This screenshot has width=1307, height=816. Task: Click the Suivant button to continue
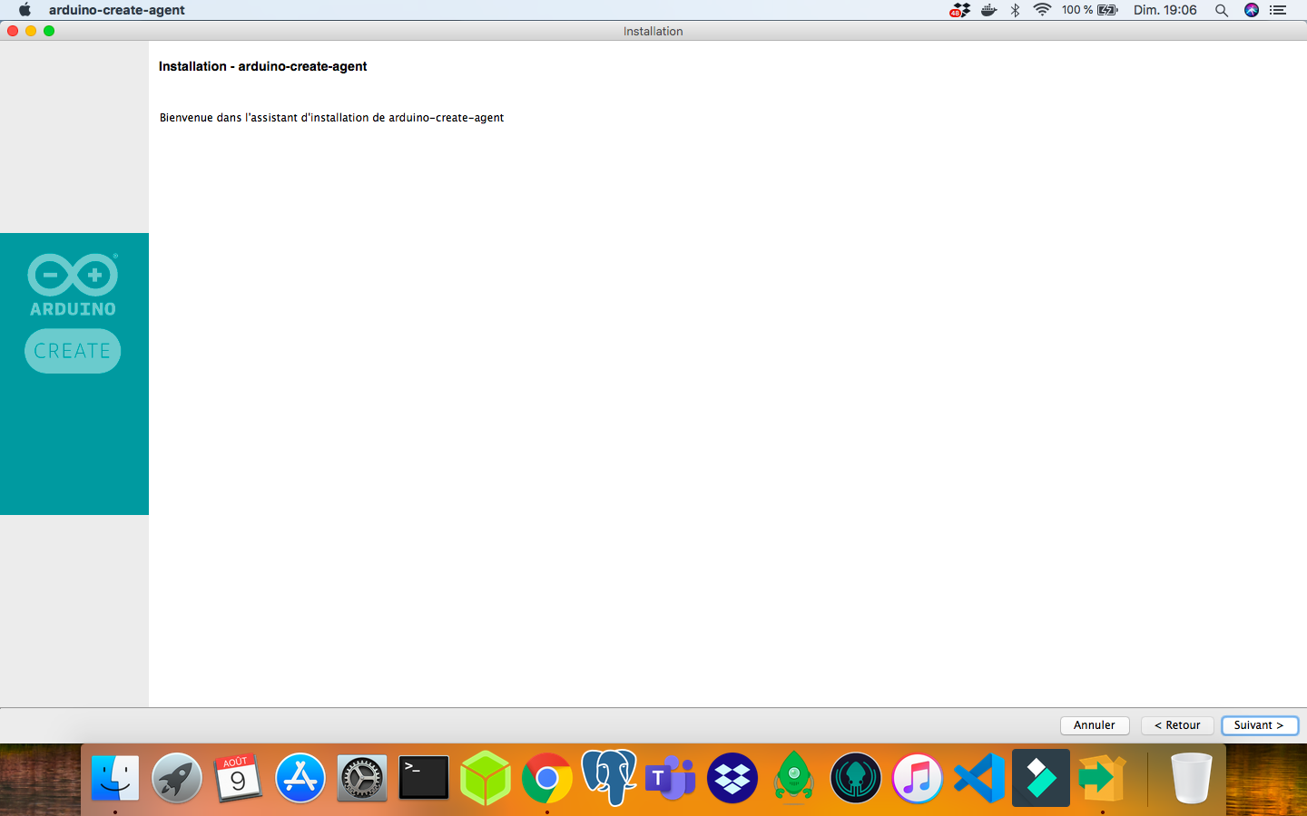[x=1259, y=725]
